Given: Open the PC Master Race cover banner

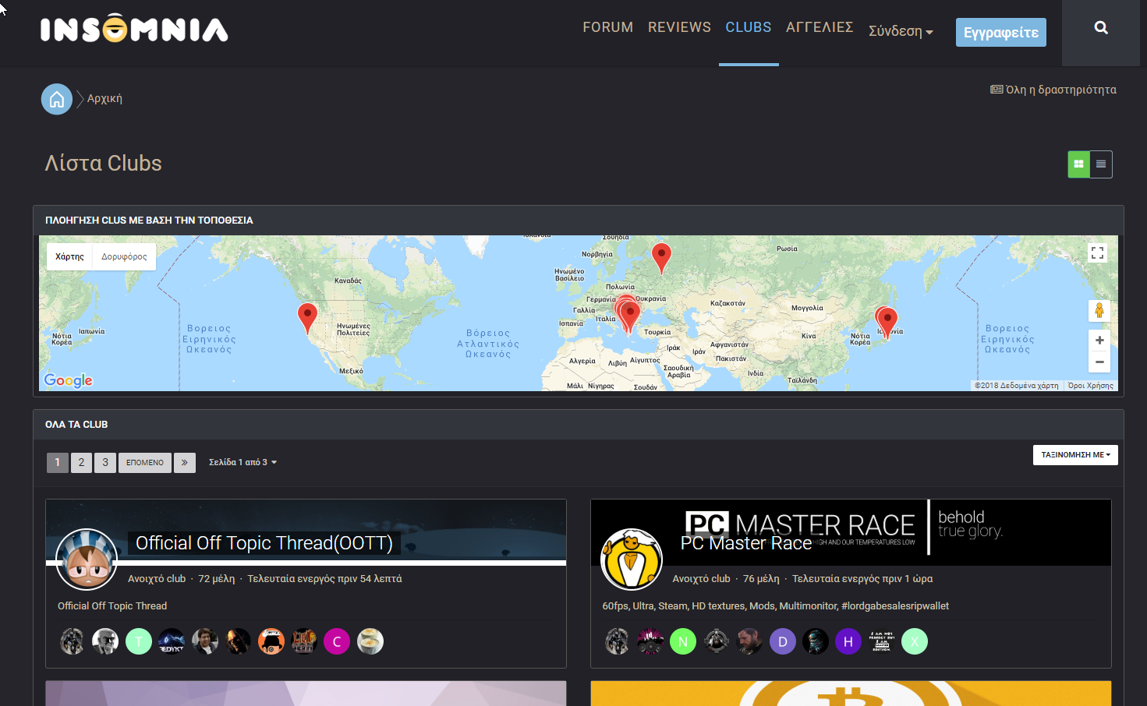Looking at the screenshot, I should click(x=851, y=532).
